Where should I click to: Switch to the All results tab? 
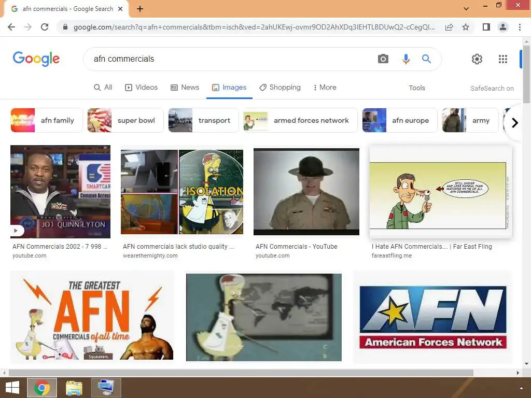(103, 87)
